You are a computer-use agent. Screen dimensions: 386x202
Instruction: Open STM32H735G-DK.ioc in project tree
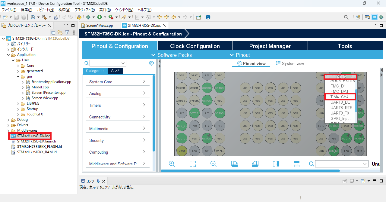coord(33,136)
